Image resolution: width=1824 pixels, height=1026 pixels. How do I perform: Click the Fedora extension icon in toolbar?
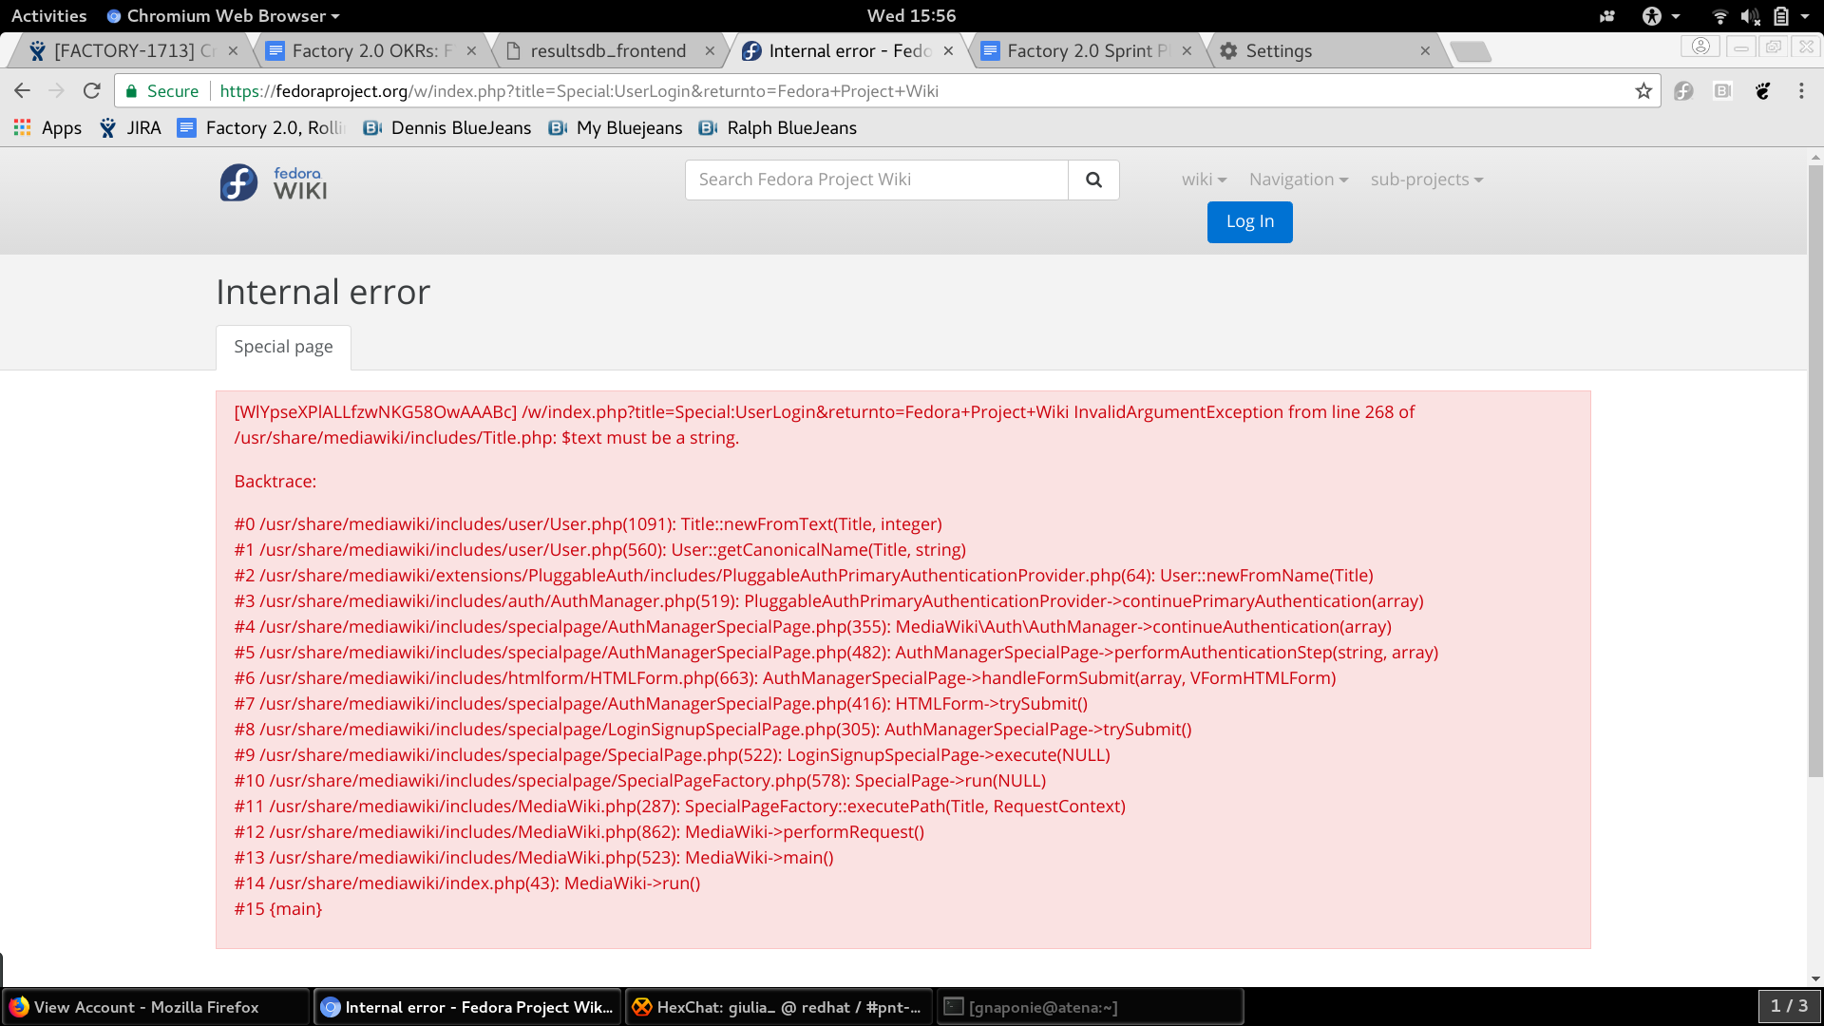(x=1683, y=91)
